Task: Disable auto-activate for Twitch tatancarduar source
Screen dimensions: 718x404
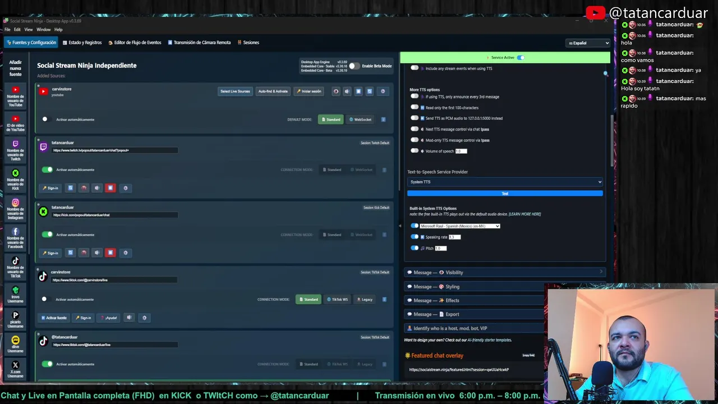Action: coord(47,169)
